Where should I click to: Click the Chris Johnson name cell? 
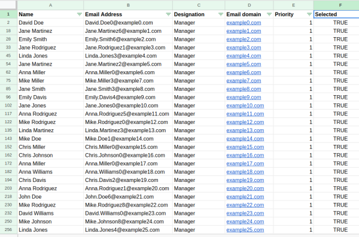coord(50,155)
